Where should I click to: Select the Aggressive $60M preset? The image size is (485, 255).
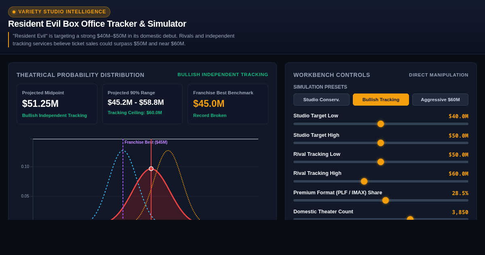(440, 100)
